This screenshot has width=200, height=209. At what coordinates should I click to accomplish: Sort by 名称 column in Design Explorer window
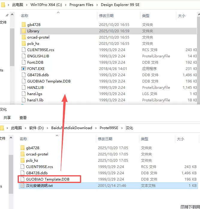pyautogui.click(x=25, y=16)
